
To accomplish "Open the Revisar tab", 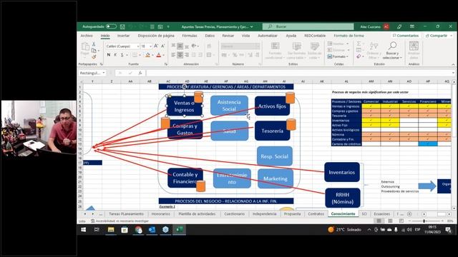I will 228,36.
